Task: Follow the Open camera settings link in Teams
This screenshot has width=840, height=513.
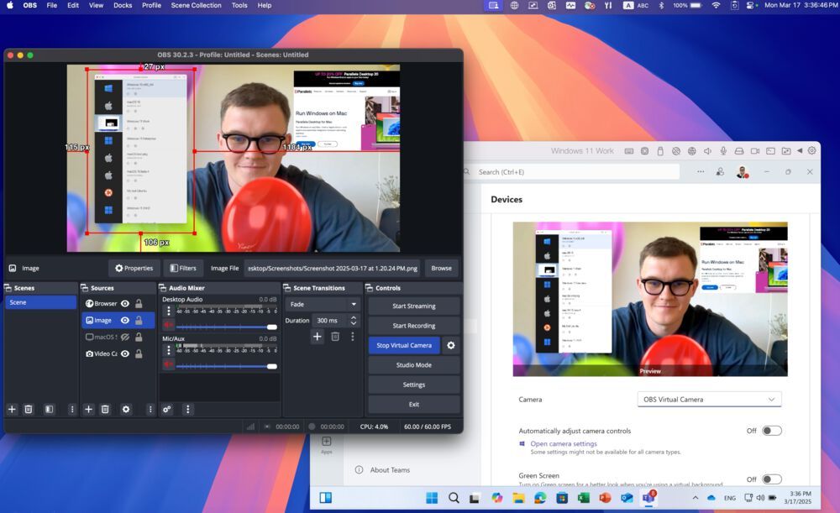Action: [x=564, y=443]
